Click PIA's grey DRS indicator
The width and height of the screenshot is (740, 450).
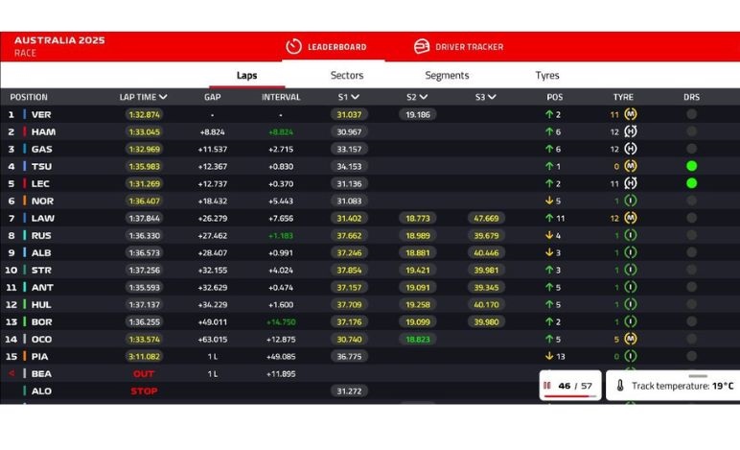pyautogui.click(x=691, y=356)
